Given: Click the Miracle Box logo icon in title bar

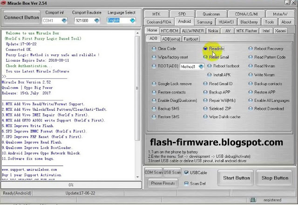Looking at the screenshot, I should (x=3, y=3).
